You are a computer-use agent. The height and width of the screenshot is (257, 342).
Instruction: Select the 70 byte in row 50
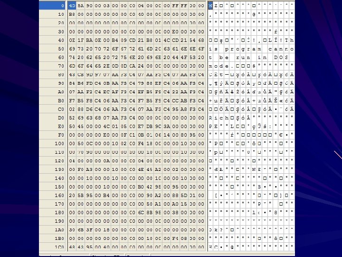(98, 49)
